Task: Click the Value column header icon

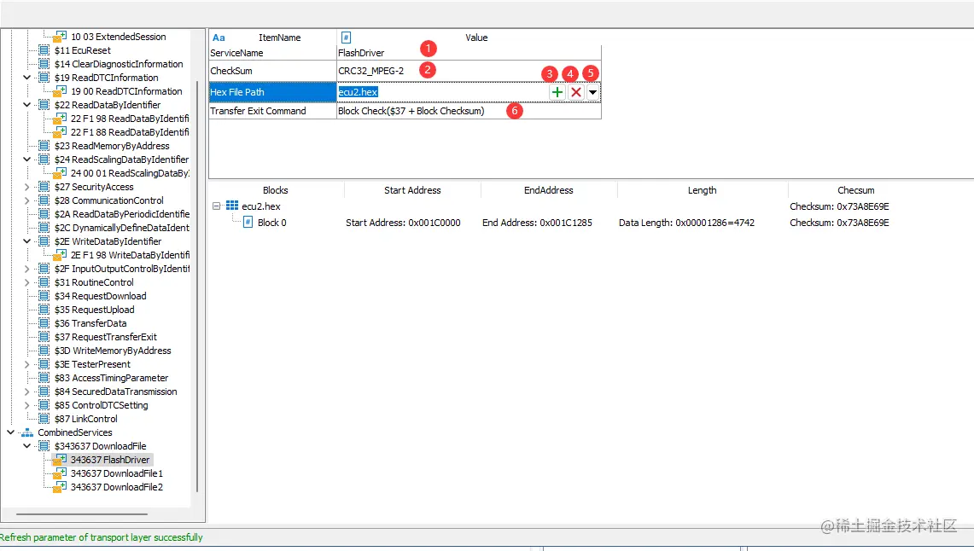Action: [x=346, y=38]
